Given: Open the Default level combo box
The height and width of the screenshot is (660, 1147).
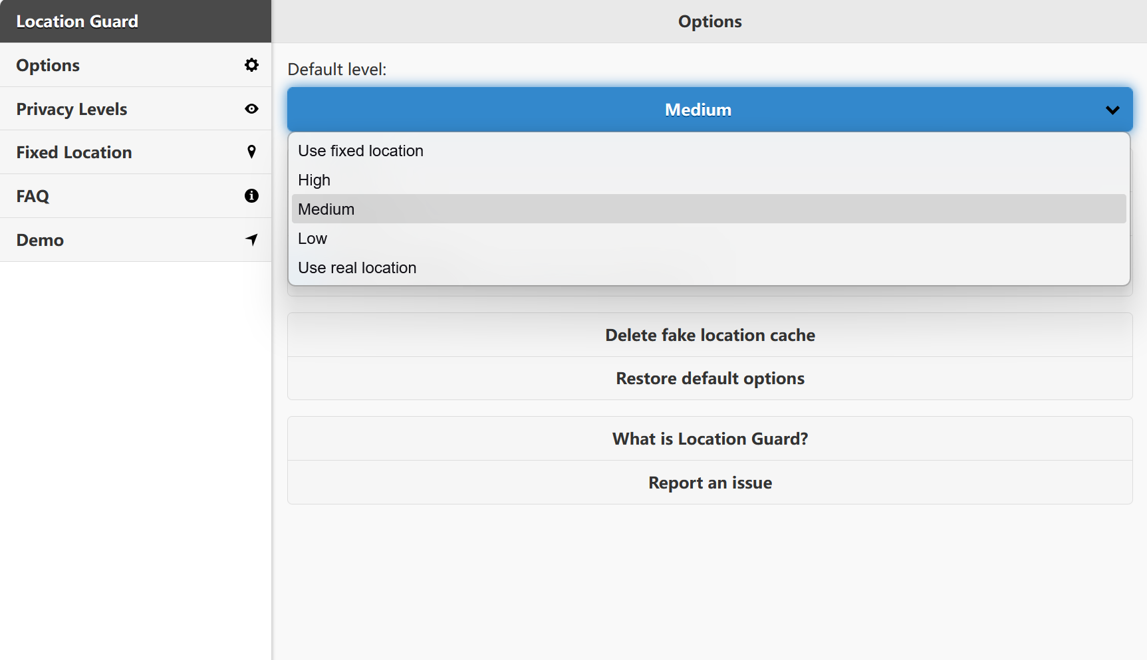Looking at the screenshot, I should (x=697, y=110).
